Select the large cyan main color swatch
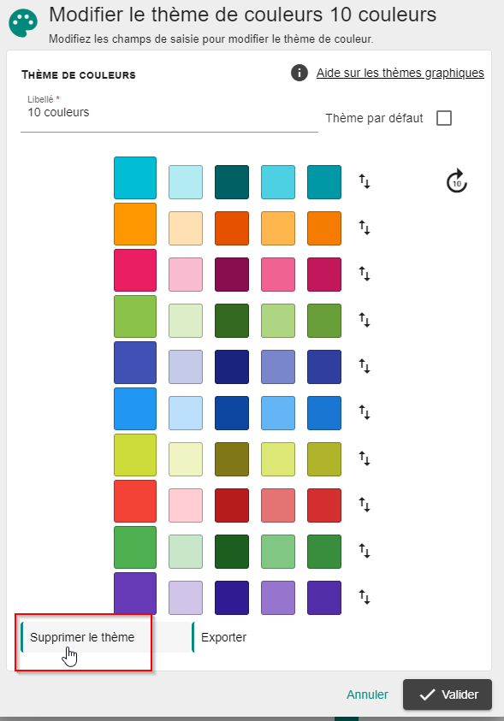The width and height of the screenshot is (504, 721). click(x=135, y=178)
